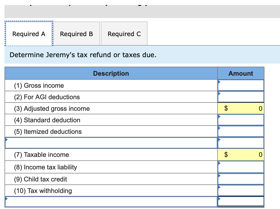The width and height of the screenshot is (280, 209).
Task: Click the Taxable income calculated cell
Action: (x=241, y=154)
